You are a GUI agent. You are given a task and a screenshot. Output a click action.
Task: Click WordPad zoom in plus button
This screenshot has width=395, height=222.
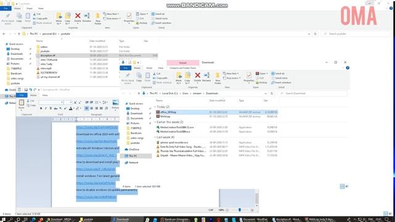252,210
